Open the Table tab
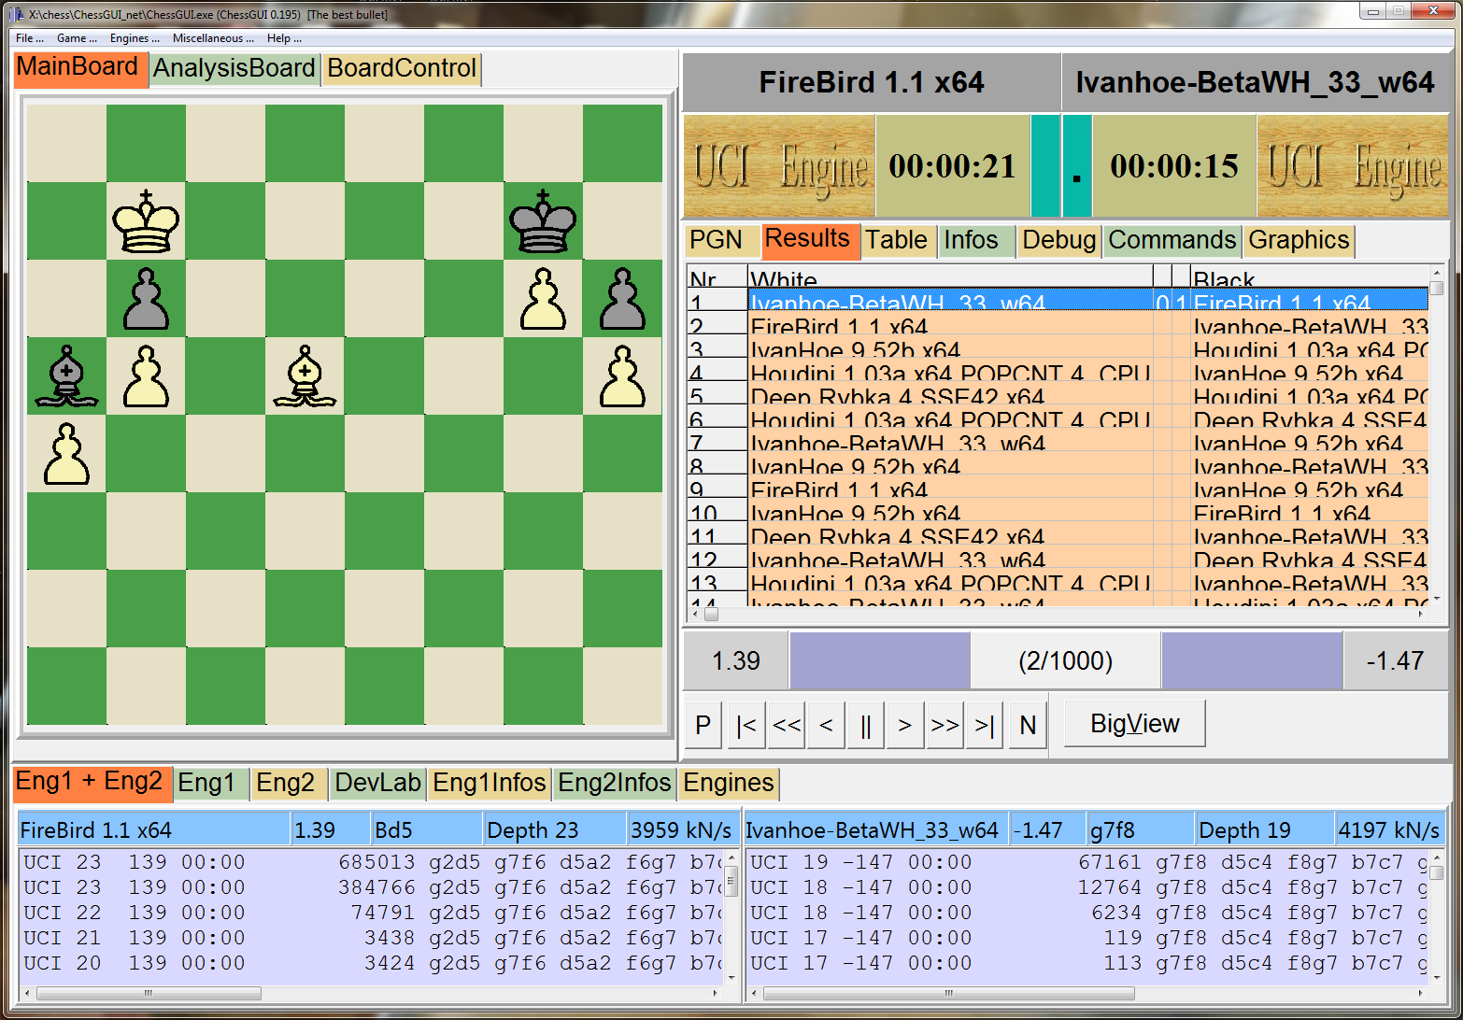Image resolution: width=1463 pixels, height=1020 pixels. pyautogui.click(x=897, y=241)
